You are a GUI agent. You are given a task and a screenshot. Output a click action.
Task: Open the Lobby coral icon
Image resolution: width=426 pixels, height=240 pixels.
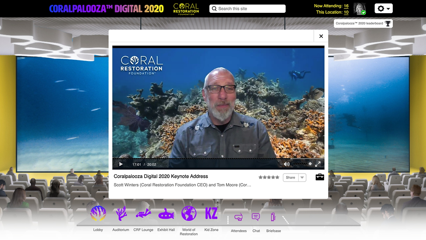tap(98, 213)
